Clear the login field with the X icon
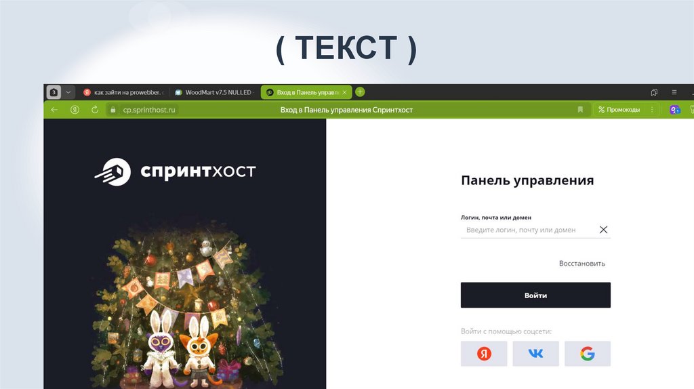The height and width of the screenshot is (389, 694). [x=603, y=230]
